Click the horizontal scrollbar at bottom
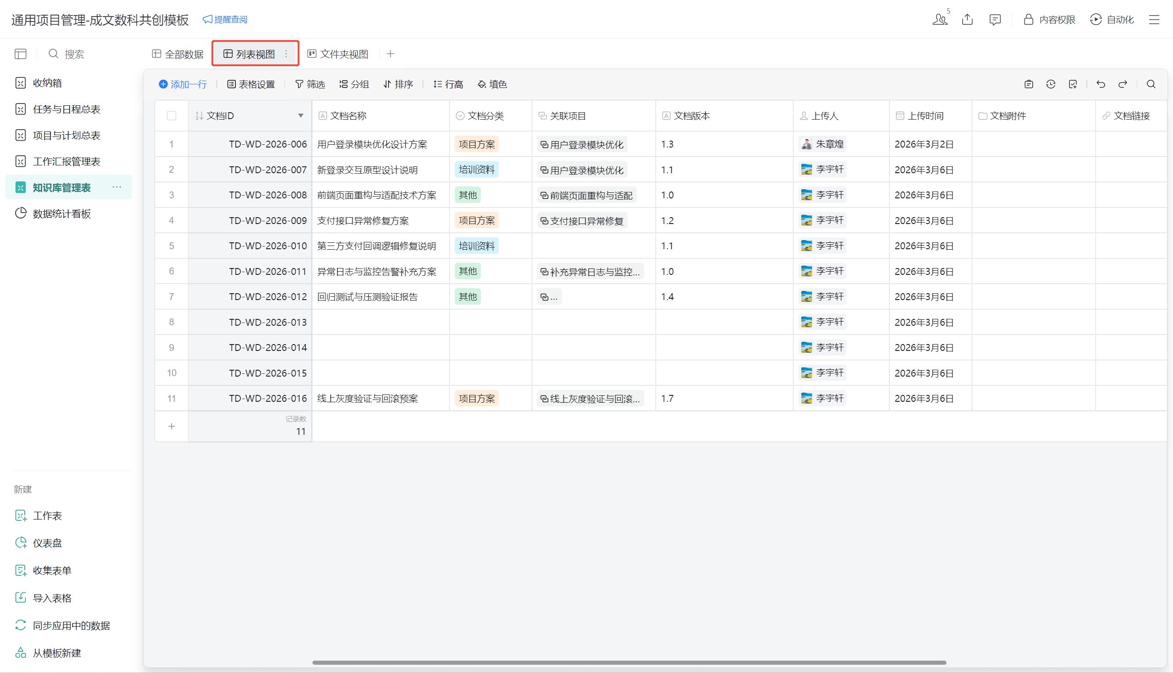 629,662
